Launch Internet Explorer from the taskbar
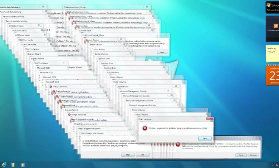This screenshot has width=279, height=168. click(4, 165)
